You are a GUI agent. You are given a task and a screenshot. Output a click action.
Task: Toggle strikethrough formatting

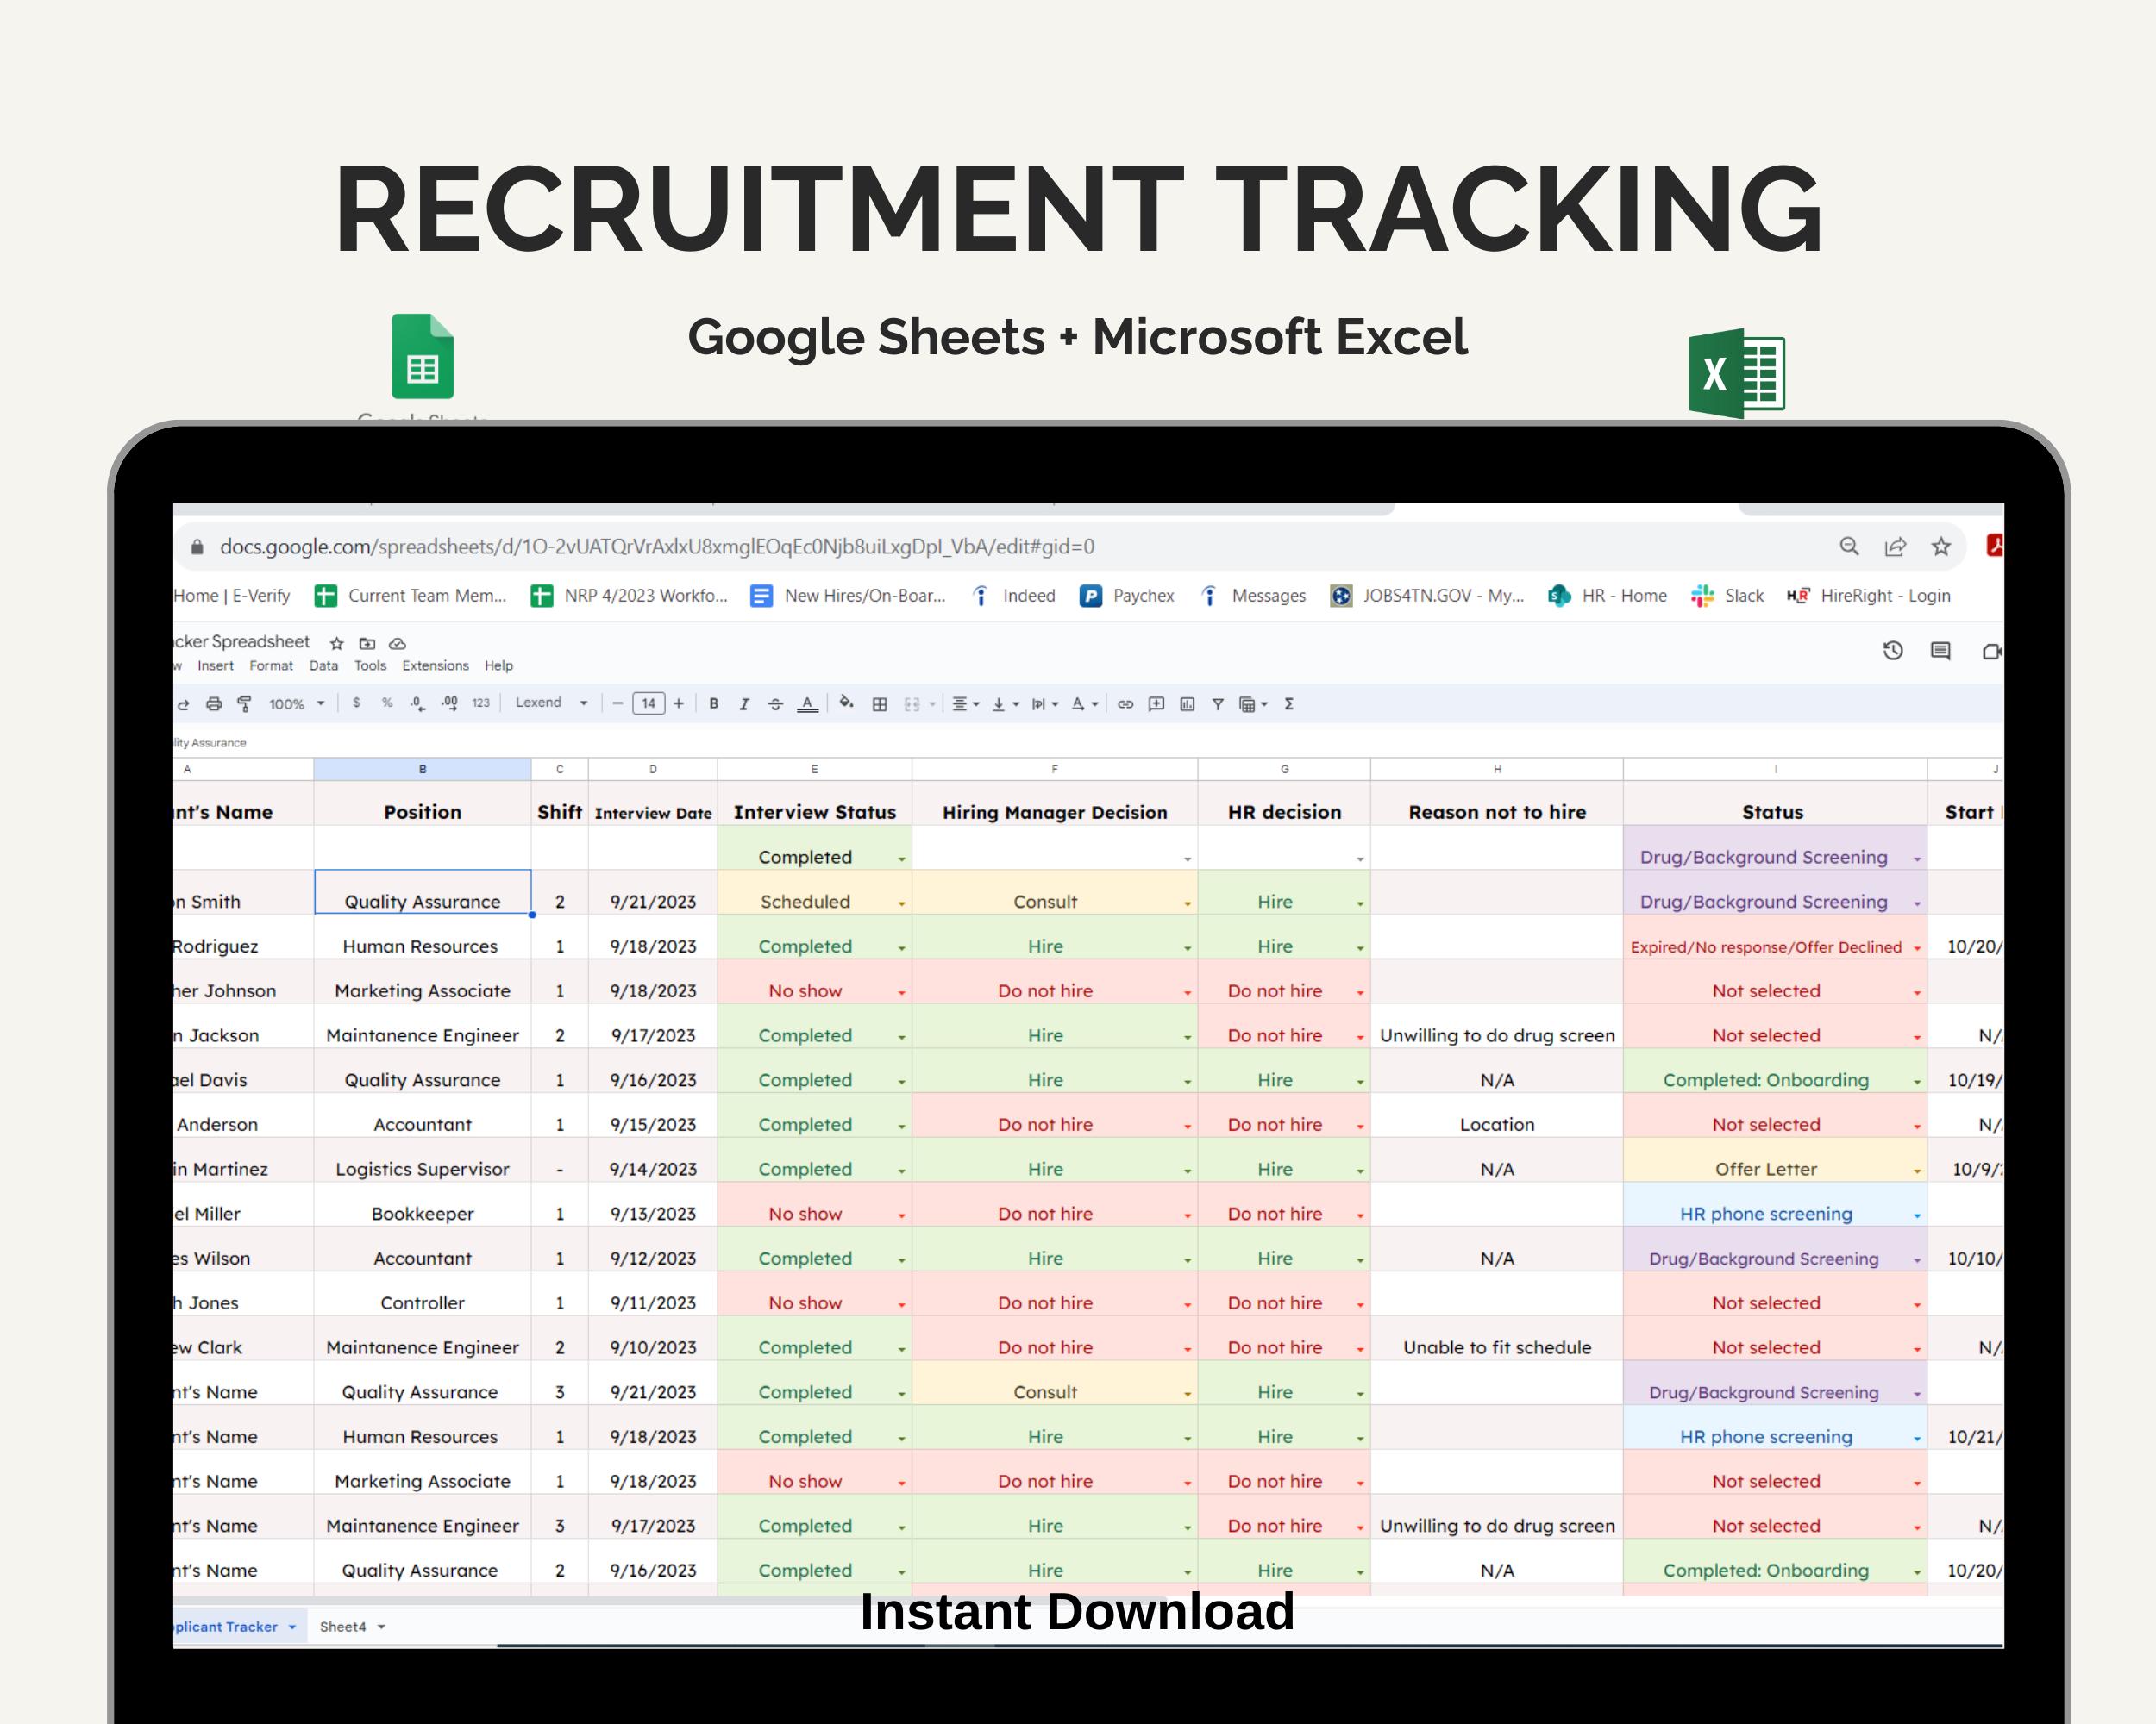coord(776,703)
